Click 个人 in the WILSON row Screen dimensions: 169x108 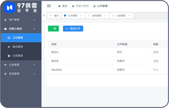[156, 70]
